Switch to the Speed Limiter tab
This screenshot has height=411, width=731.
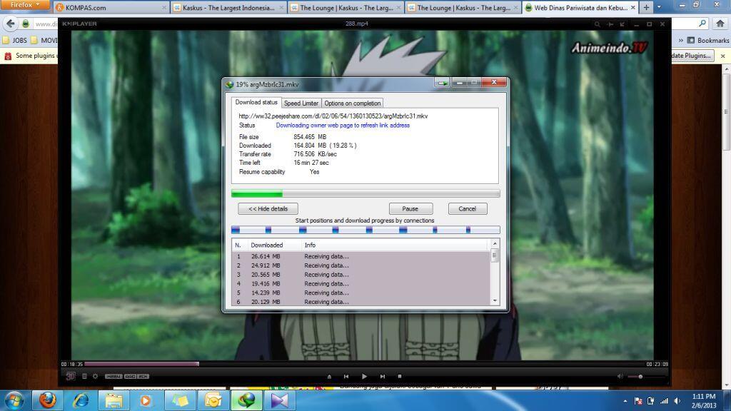click(x=301, y=103)
